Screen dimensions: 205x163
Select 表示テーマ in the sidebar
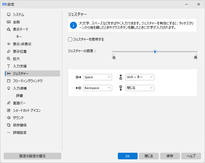pyautogui.click(x=32, y=29)
